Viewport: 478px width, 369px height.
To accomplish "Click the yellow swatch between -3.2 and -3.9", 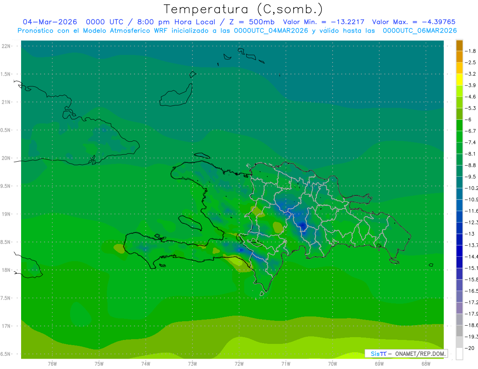I will point(459,80).
